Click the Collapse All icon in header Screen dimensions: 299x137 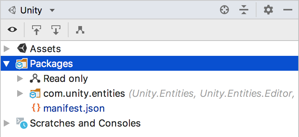coord(244,10)
